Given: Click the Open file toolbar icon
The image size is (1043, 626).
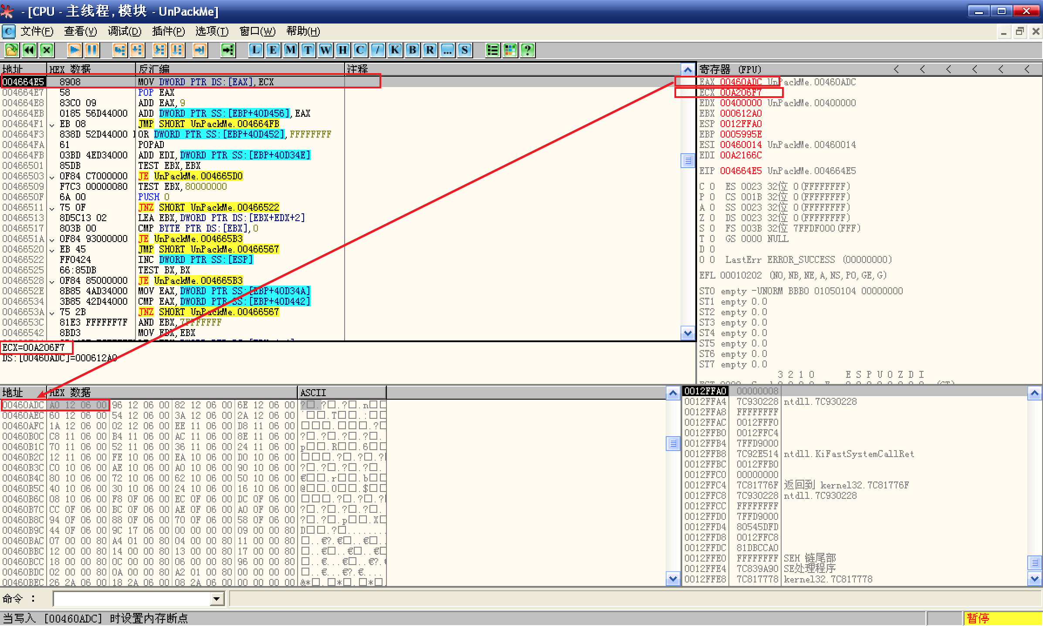Looking at the screenshot, I should [x=12, y=50].
